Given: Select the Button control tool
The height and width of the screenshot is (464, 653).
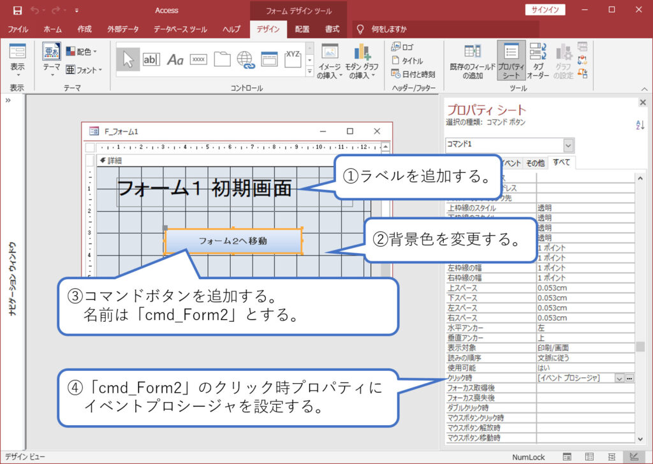Looking at the screenshot, I should click(198, 59).
